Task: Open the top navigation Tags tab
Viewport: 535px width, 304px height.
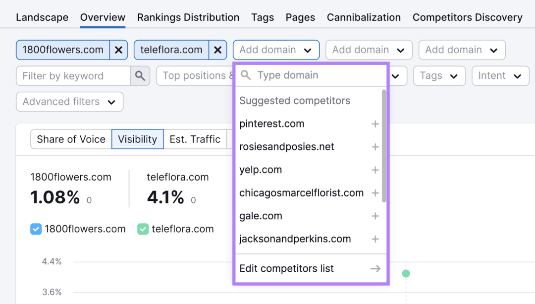Action: 263,17
